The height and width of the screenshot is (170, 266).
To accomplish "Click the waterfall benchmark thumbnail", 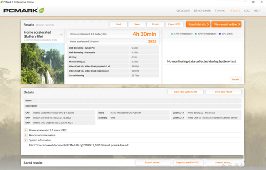I will (x=43, y=63).
